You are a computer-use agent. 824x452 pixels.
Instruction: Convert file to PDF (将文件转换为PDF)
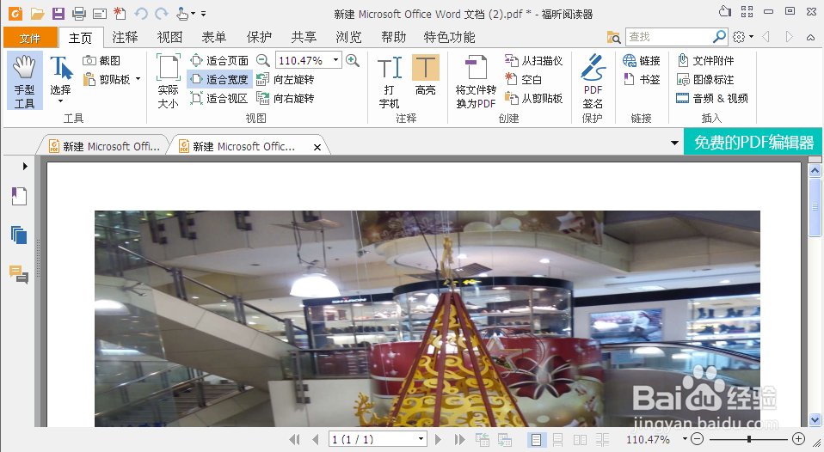coord(476,82)
